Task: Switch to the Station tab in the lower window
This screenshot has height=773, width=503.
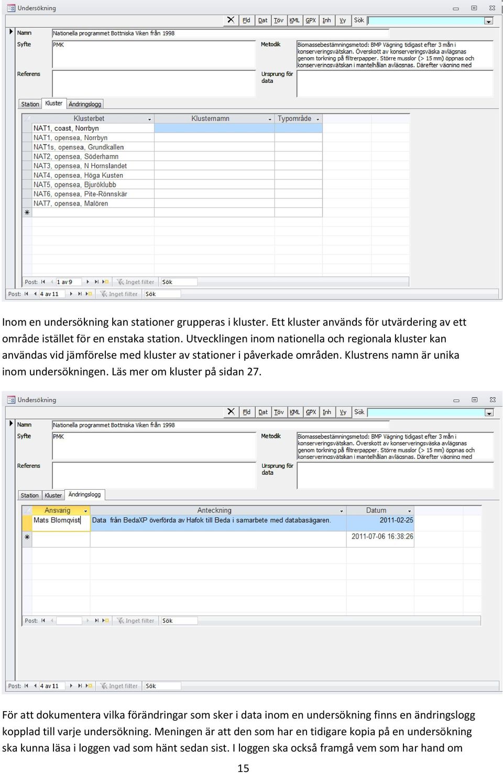Action: point(30,496)
